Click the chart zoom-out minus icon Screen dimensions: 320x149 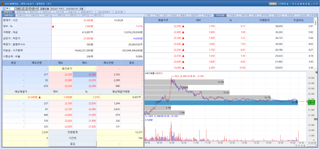(299, 145)
